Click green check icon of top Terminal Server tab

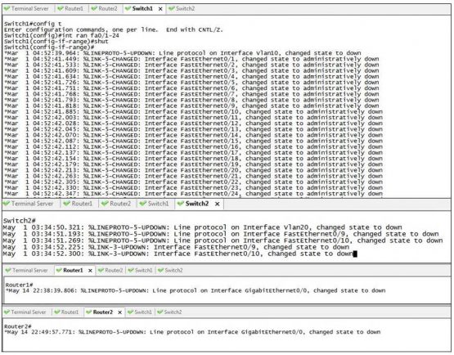[7, 9]
